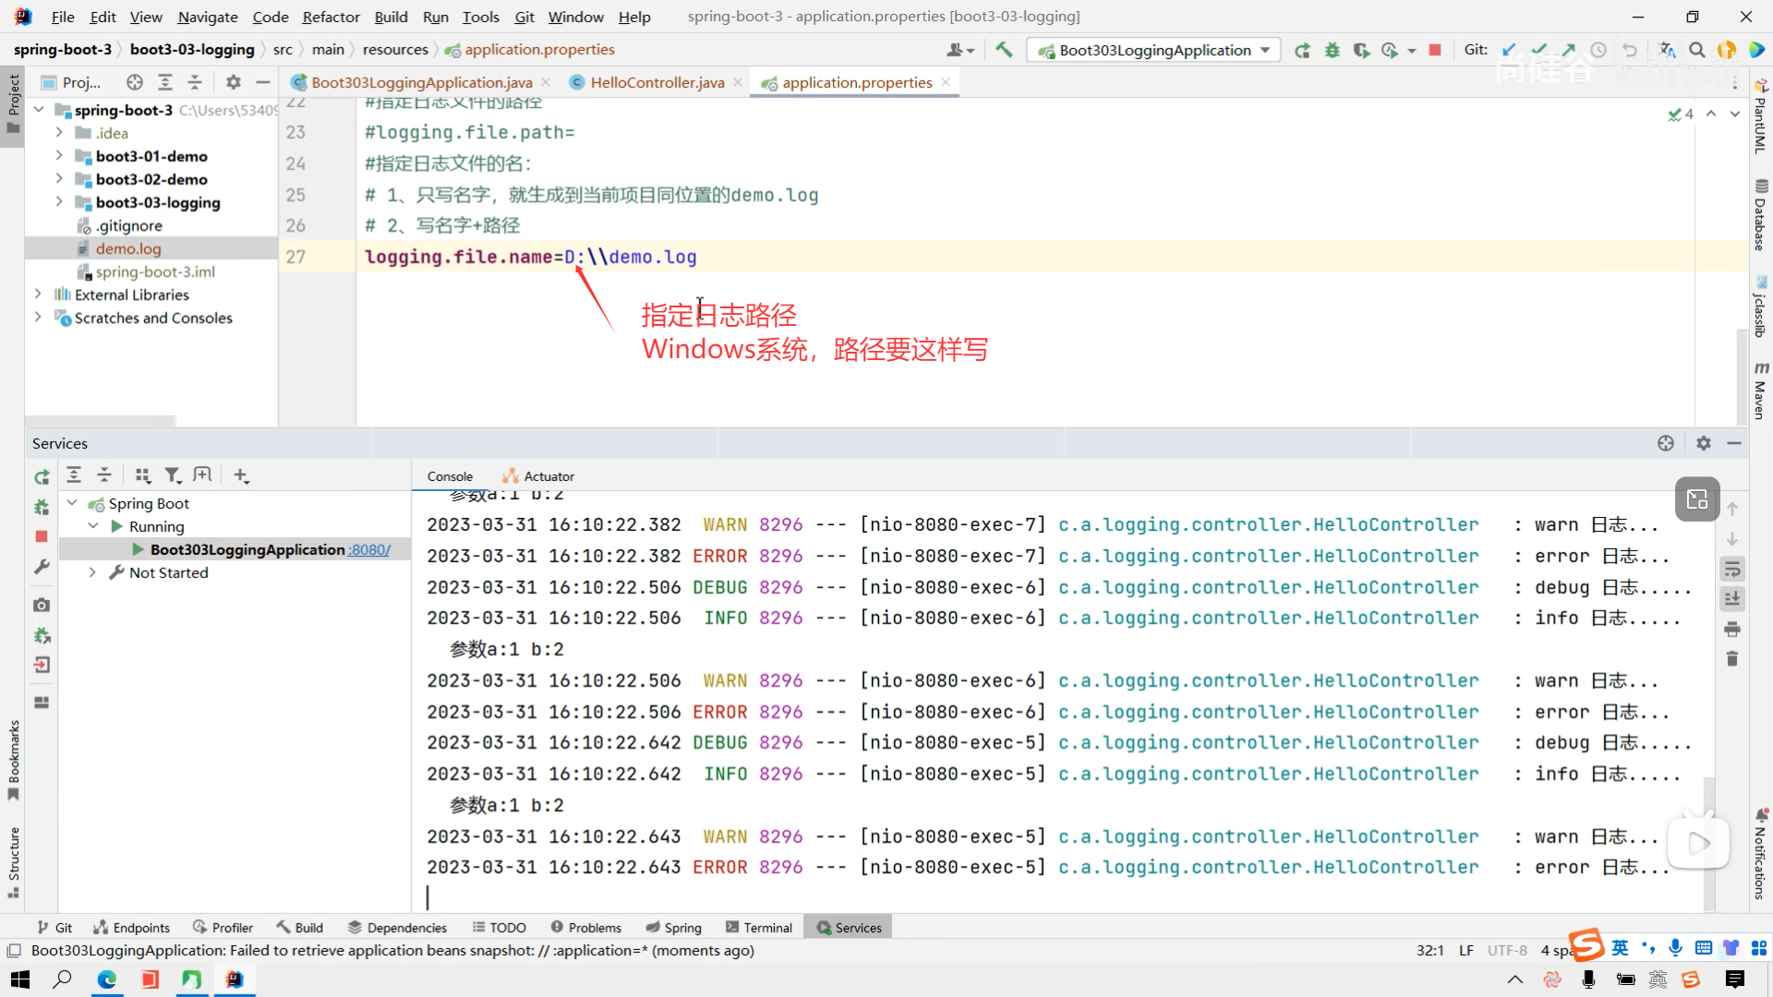The height and width of the screenshot is (997, 1773).
Task: Click the Rerun icon in the Services panel
Action: (42, 476)
